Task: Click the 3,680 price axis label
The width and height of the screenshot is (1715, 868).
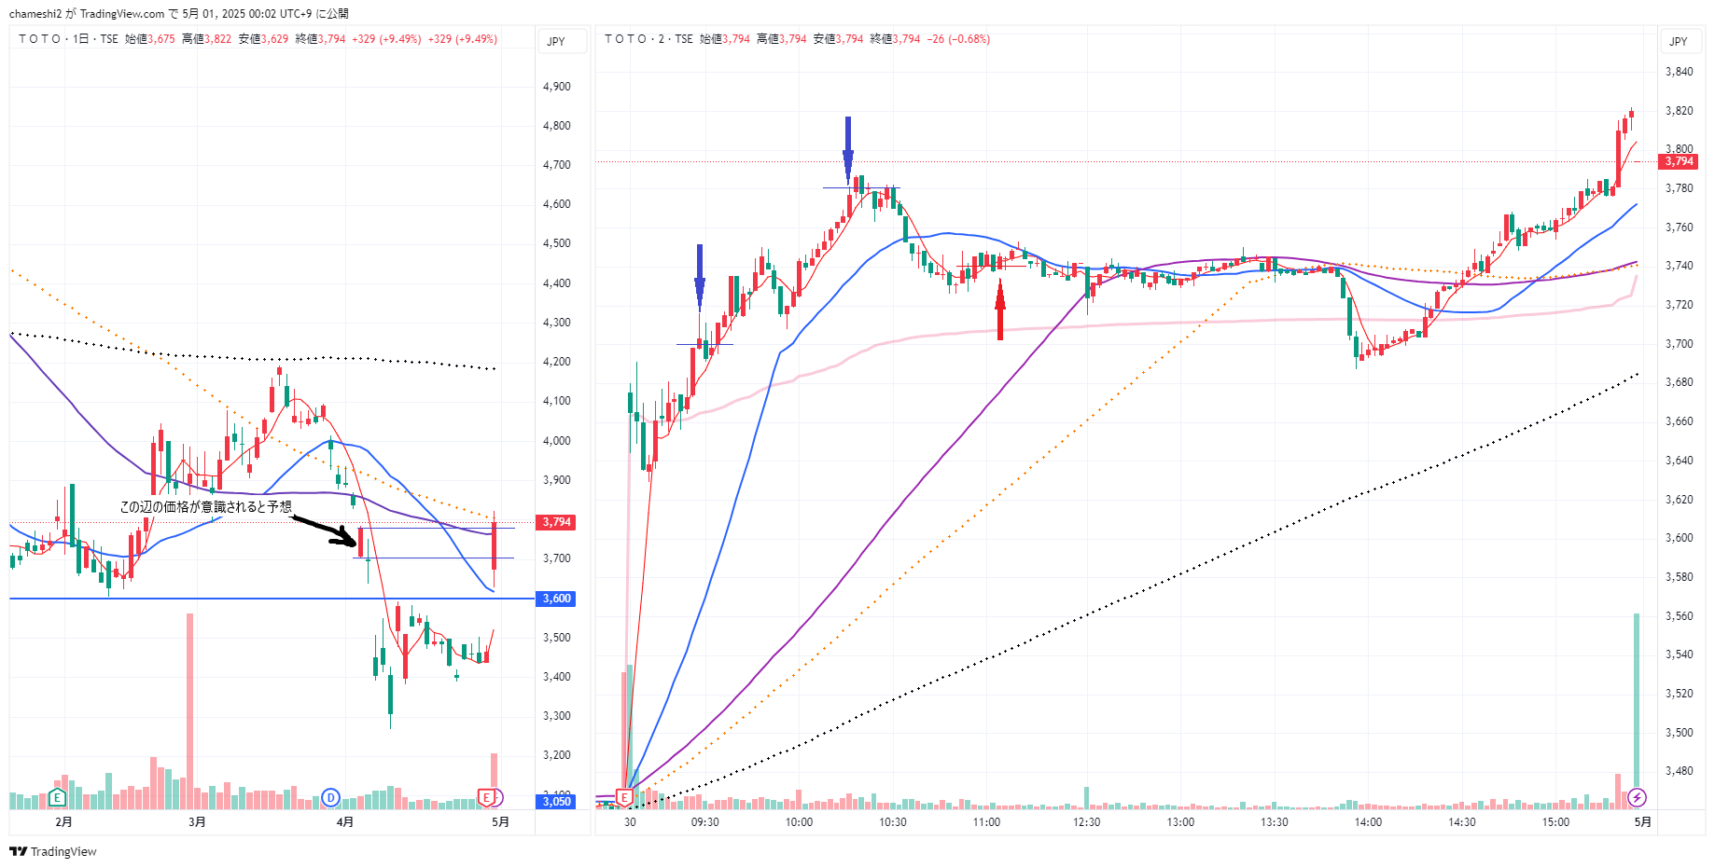Action: click(1680, 382)
